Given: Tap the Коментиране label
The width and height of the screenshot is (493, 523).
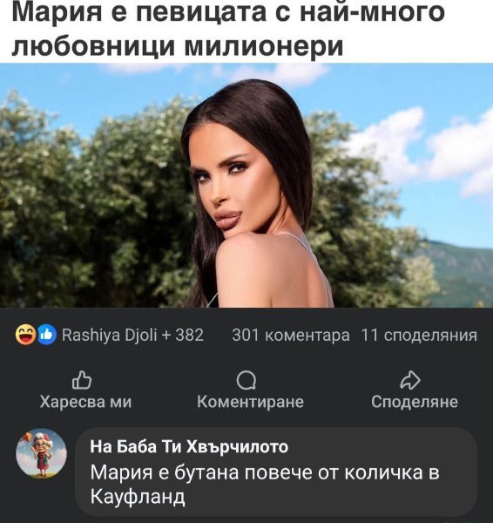Looking at the screenshot, I should tap(250, 402).
